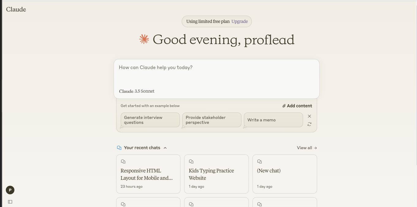The image size is (417, 207).
Task: Select the Generate interview questions example
Action: pos(150,120)
